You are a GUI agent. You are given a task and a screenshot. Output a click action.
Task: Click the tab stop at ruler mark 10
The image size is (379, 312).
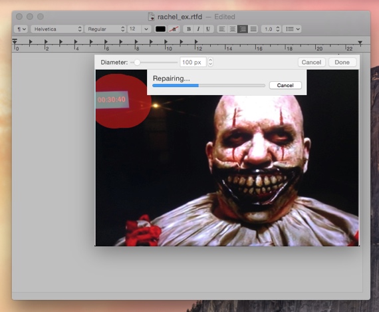coord(166,42)
